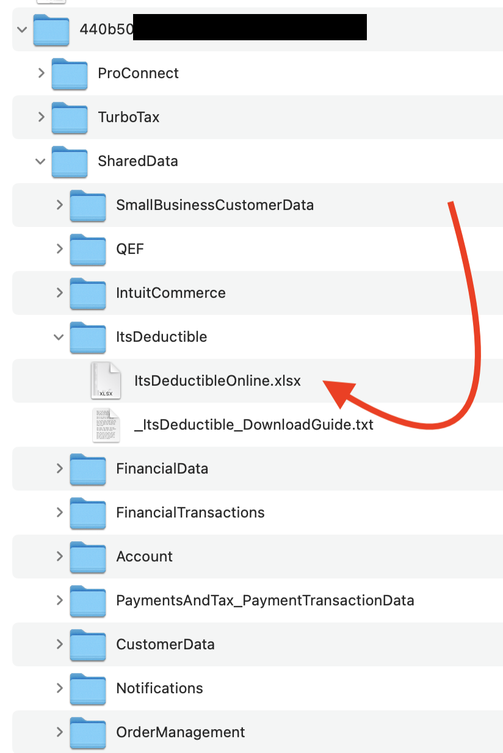The height and width of the screenshot is (753, 503).
Task: Click the SharedData folder icon
Action: pyautogui.click(x=70, y=161)
